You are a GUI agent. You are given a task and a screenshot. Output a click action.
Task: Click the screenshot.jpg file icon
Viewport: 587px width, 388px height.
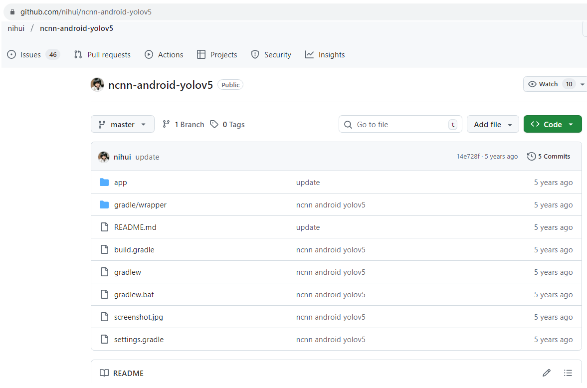point(104,317)
